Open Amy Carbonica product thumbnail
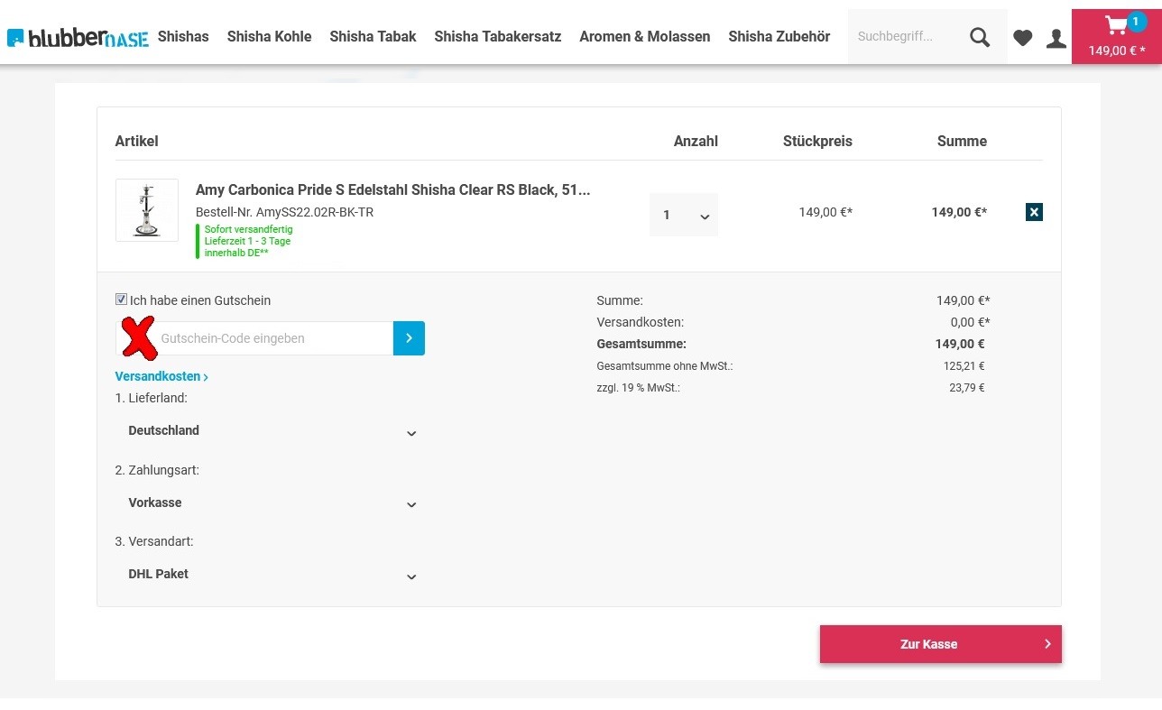Screen dimensions: 1162x710 (x=147, y=210)
